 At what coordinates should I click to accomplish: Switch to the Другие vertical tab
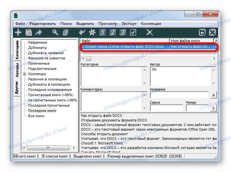pyautogui.click(x=17, y=88)
